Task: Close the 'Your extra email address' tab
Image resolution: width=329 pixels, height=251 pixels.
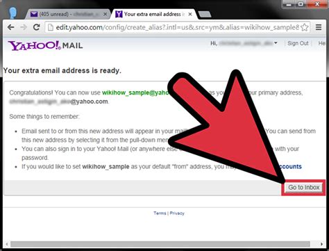Action: point(190,15)
